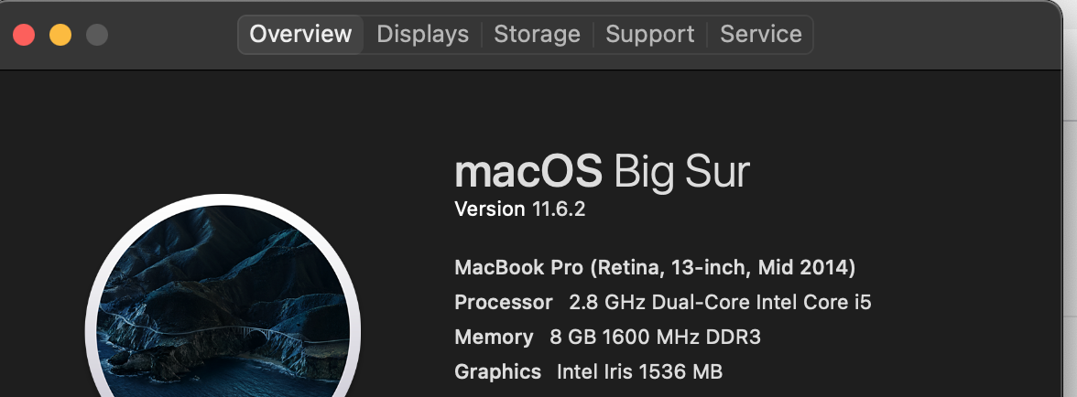This screenshot has height=397, width=1077.
Task: Click the Processor label
Action: [x=503, y=303]
